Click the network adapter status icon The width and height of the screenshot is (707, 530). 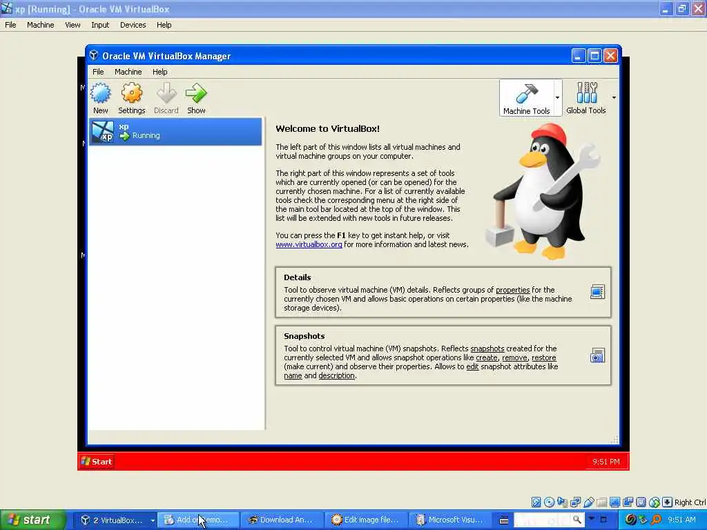pos(575,502)
